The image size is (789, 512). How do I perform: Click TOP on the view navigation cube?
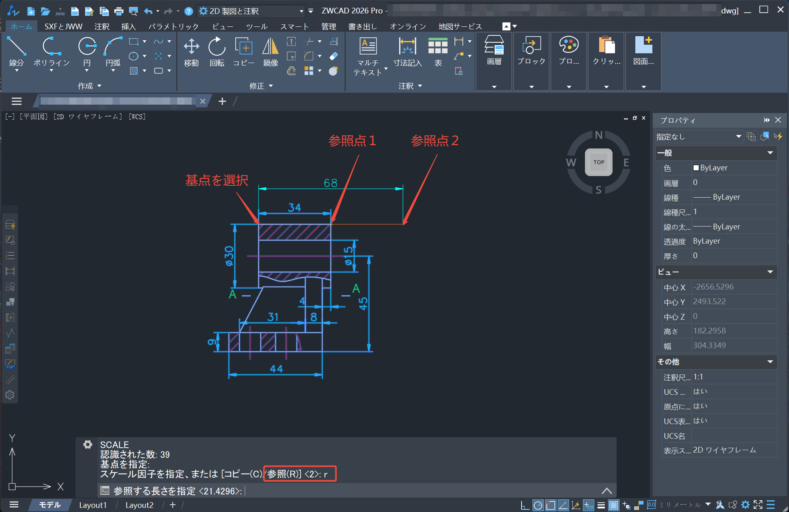click(598, 162)
